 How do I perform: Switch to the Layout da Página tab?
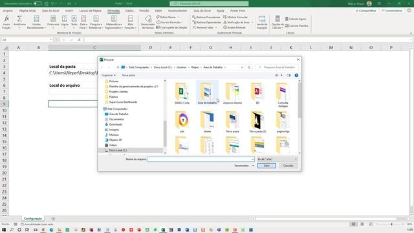coord(91,11)
